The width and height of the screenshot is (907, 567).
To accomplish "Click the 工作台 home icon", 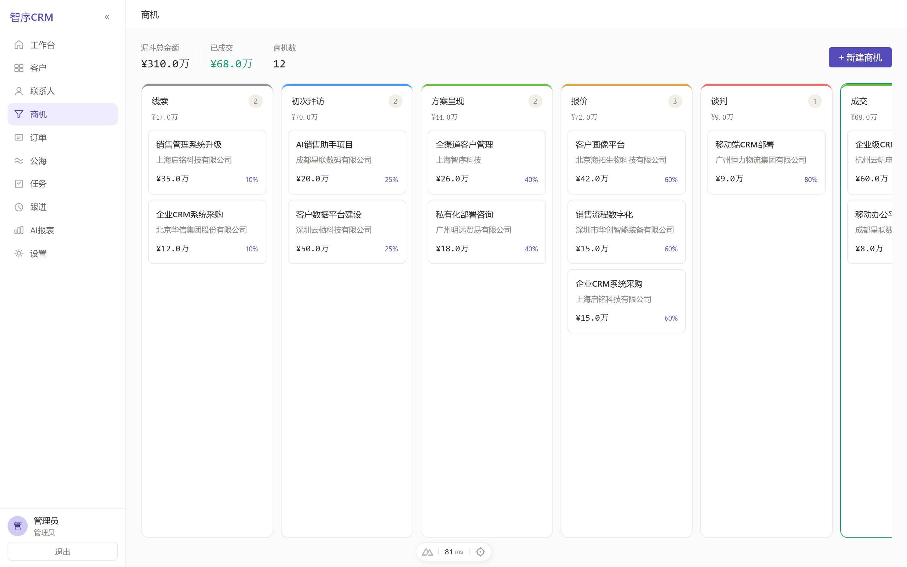I will [x=19, y=45].
